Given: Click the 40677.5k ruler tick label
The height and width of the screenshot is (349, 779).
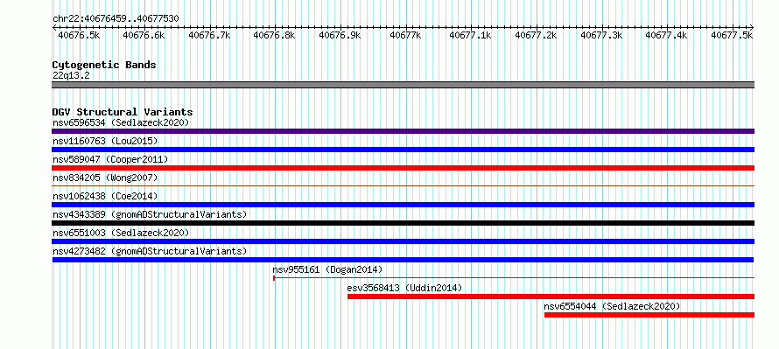Looking at the screenshot, I should (x=733, y=35).
